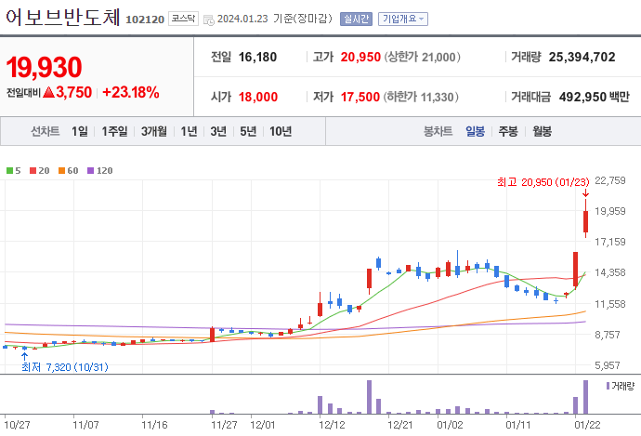The image size is (641, 436).
Task: Click the 14,358 price axis label
Action: pos(610,272)
